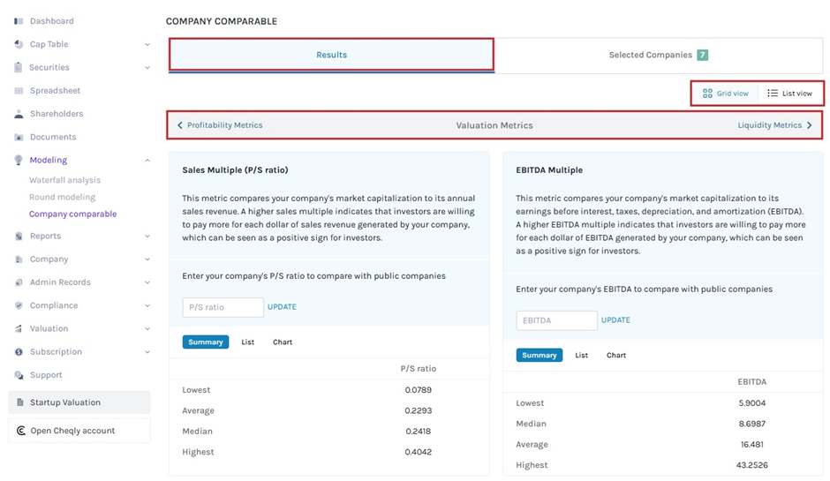Go to Liquidity Metrics
Screen dimensions: 830x481
[770, 125]
